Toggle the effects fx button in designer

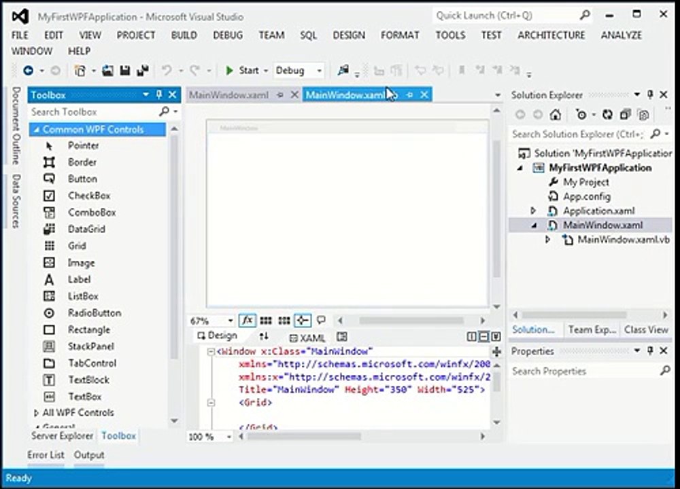coord(248,321)
